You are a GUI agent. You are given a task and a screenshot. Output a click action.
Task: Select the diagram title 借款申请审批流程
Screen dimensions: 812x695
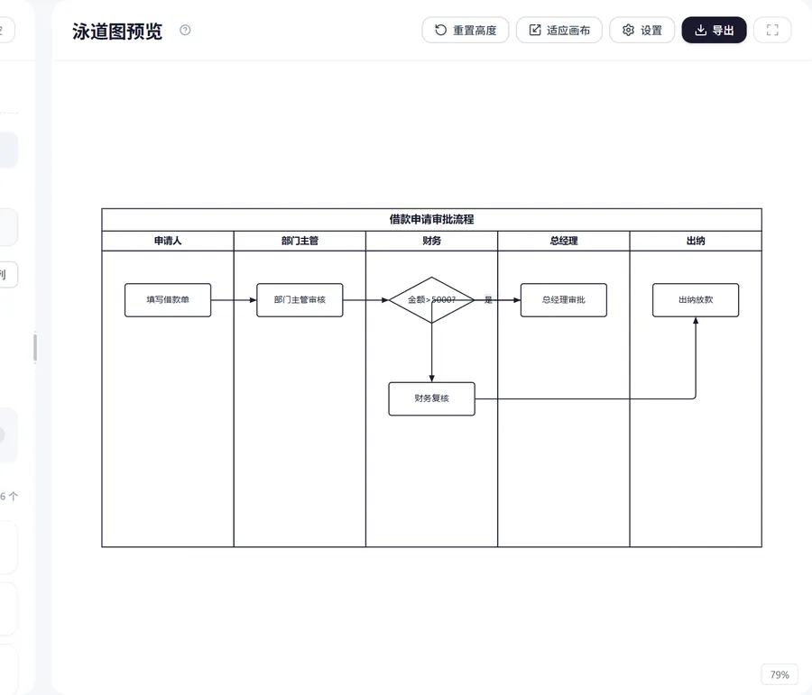click(431, 219)
